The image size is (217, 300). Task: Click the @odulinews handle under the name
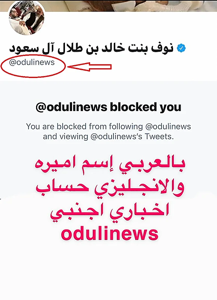tap(32, 62)
